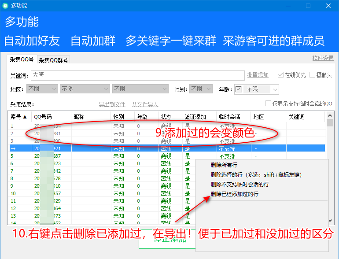The height and width of the screenshot is (259, 339).
Task: Check 仅显示支持临时会话的QQ option
Action: tap(268, 104)
